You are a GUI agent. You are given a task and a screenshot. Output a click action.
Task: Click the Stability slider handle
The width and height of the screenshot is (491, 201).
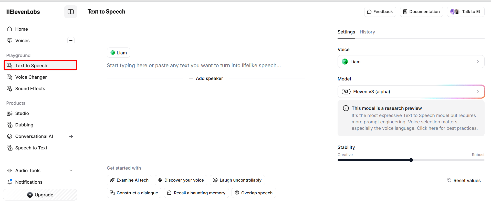click(411, 160)
